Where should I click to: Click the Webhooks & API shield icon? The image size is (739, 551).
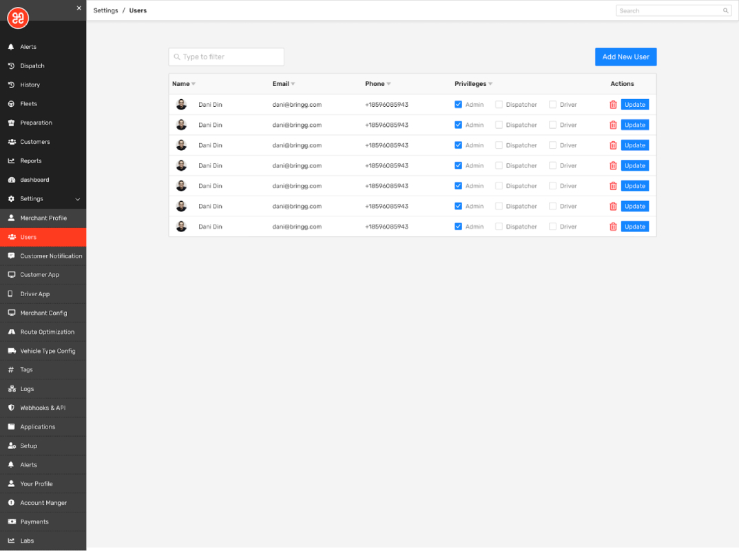click(x=11, y=408)
